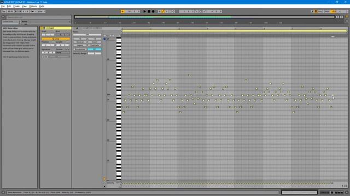Open the Create menu
The image size is (350, 196).
tap(16, 6)
